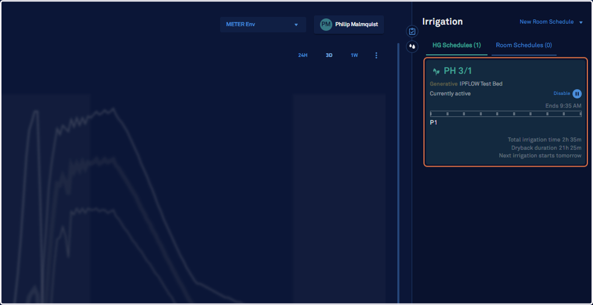593x305 pixels.
Task: Select the 24H time range
Action: click(303, 55)
